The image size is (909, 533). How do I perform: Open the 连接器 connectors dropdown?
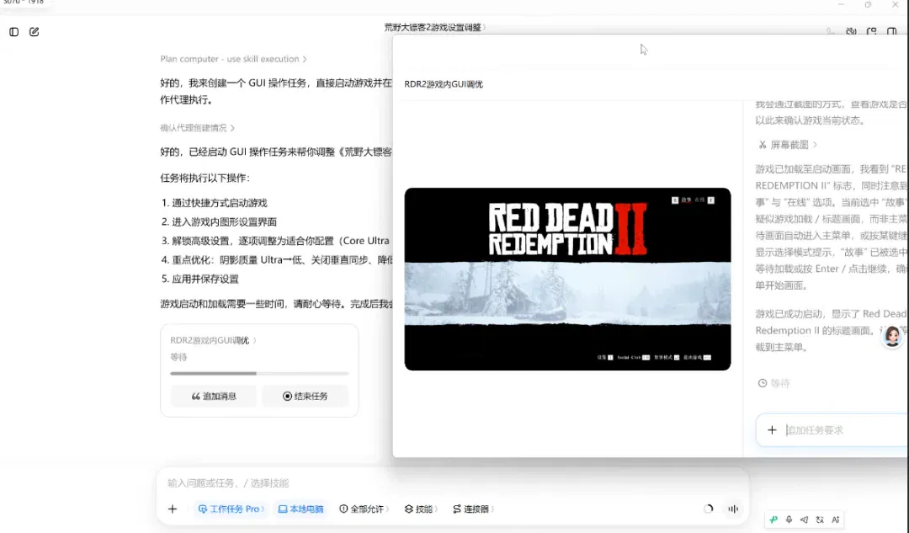[473, 509]
